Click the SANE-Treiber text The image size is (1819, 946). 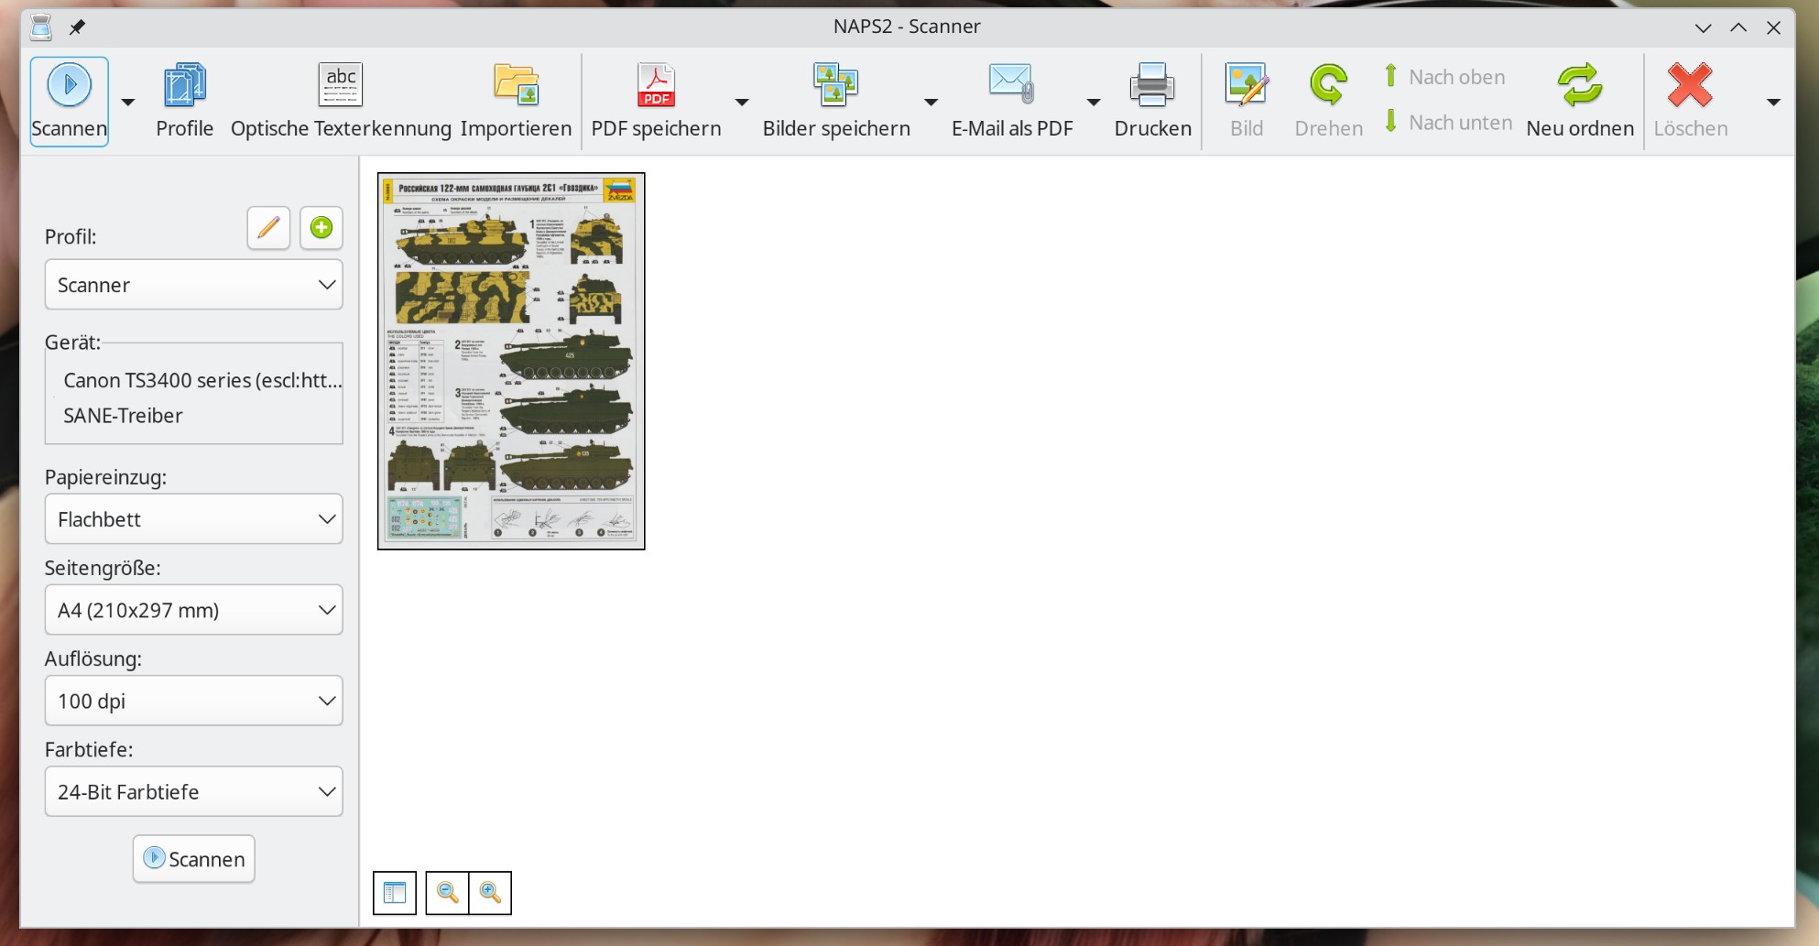click(123, 416)
